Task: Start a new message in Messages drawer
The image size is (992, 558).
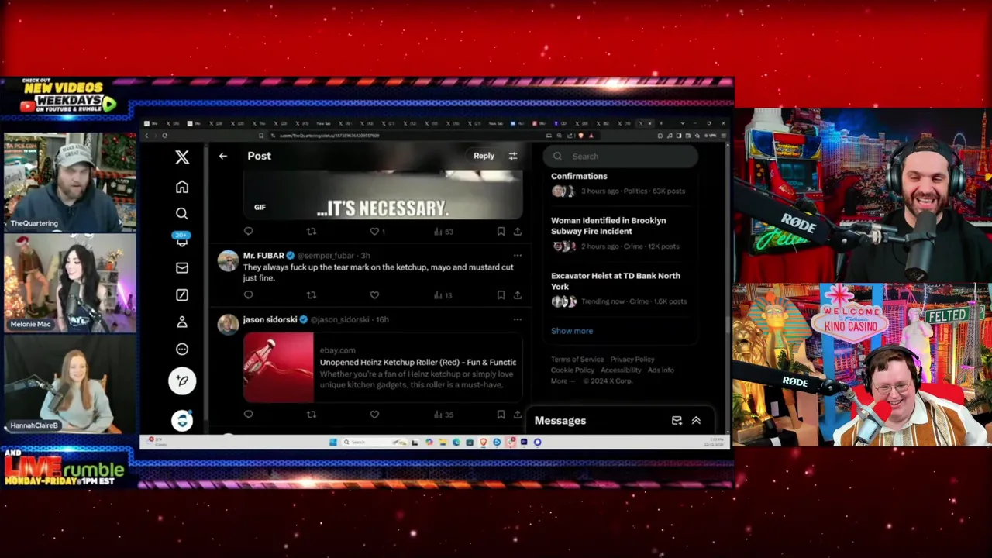Action: 677,420
